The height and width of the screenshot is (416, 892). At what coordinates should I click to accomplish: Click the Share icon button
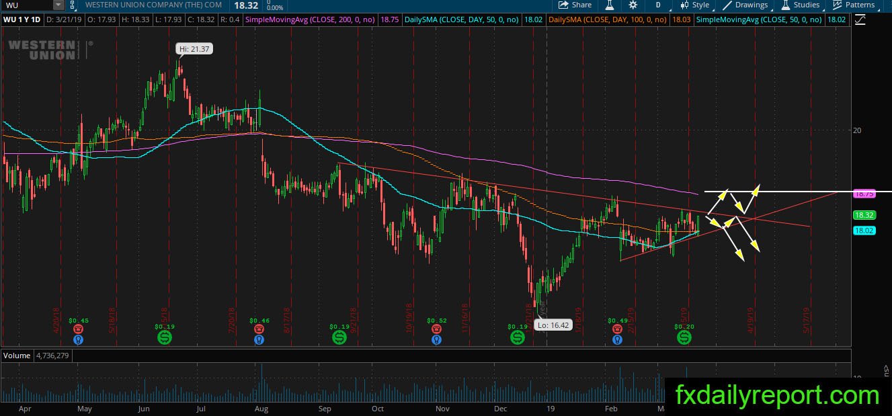pyautogui.click(x=575, y=5)
